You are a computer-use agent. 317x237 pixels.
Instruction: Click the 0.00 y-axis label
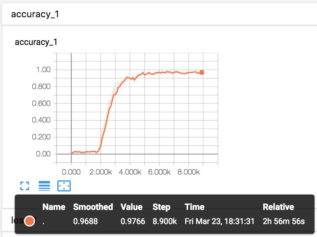[x=43, y=154]
